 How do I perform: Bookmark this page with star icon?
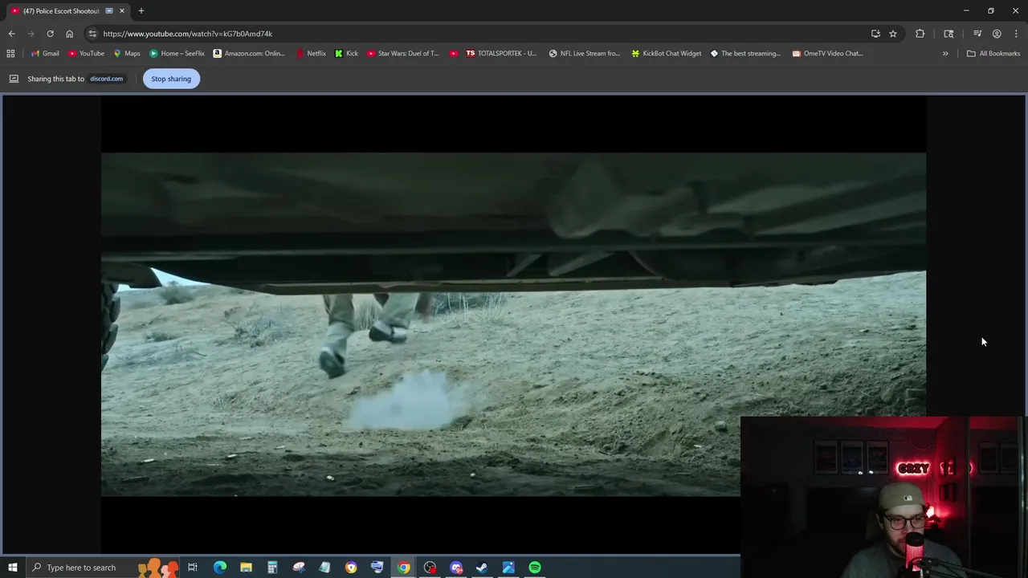coord(892,34)
